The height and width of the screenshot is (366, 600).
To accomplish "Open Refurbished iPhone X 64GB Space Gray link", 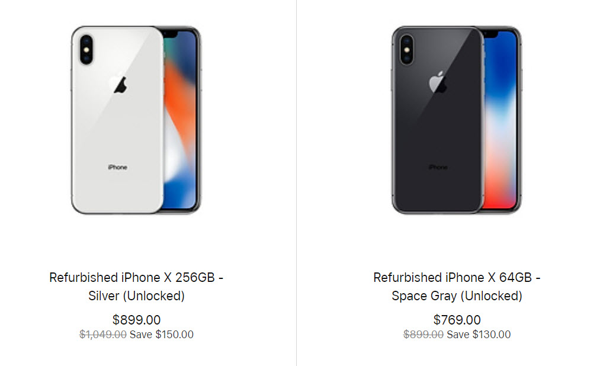I will coord(457,286).
